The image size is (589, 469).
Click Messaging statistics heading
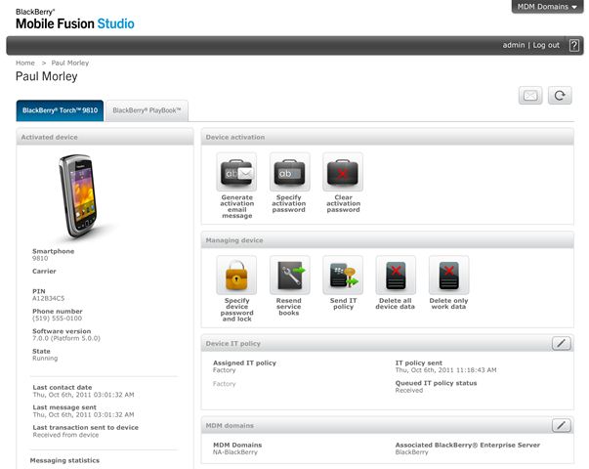coord(64,460)
